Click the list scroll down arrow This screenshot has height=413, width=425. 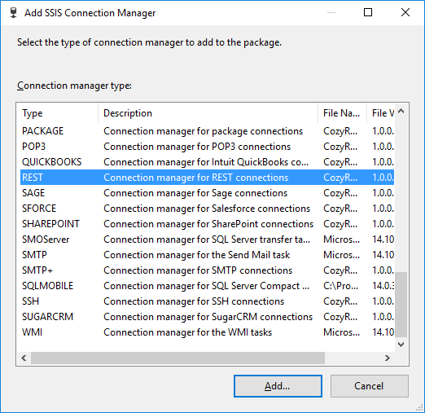[x=401, y=345]
